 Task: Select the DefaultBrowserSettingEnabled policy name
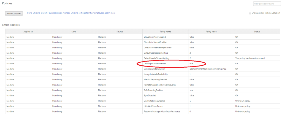click(158, 48)
